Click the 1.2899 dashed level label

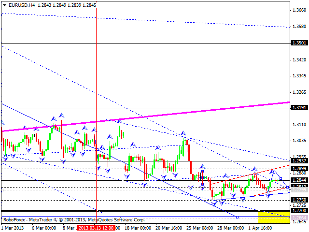coord(298,169)
